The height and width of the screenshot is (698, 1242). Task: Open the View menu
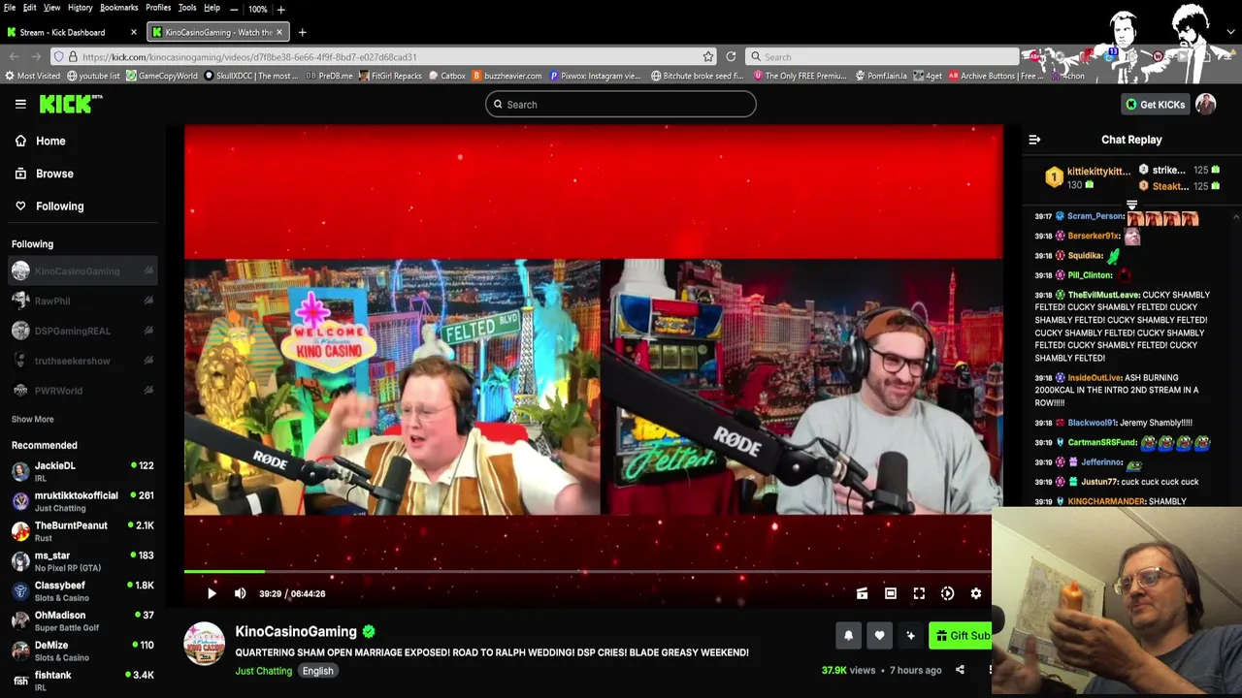point(51,8)
